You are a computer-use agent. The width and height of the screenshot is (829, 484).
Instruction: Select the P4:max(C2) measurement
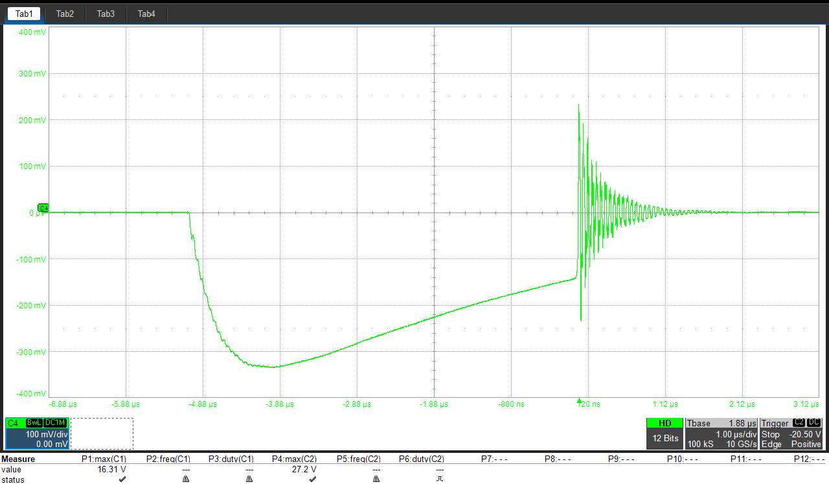pos(295,459)
